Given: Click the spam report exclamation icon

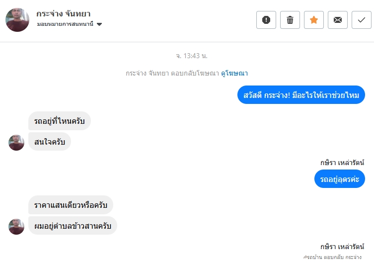Looking at the screenshot, I should pos(266,20).
